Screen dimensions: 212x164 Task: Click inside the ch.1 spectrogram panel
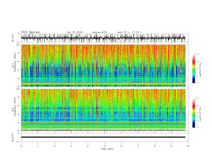(103, 65)
